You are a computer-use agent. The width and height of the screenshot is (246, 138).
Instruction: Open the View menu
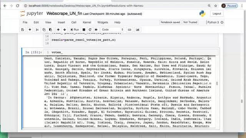coord(48,22)
